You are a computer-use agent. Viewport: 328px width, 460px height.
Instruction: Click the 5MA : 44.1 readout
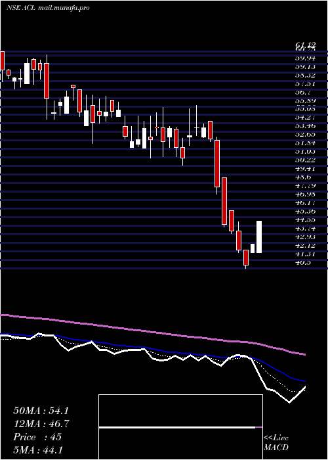point(38,449)
